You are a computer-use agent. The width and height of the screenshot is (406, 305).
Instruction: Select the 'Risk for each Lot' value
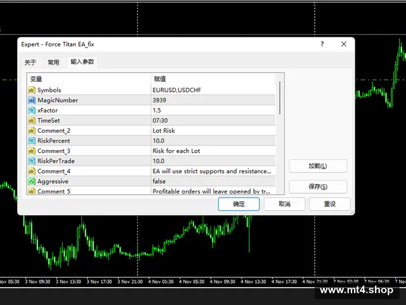click(213, 151)
